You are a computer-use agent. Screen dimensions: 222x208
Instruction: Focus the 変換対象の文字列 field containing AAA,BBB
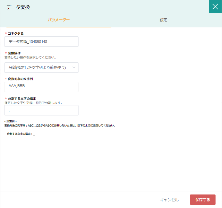pos(41,87)
